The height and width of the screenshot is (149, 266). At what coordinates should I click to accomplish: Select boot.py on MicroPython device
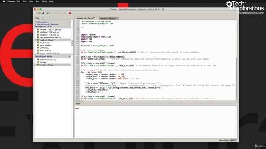click(43, 62)
